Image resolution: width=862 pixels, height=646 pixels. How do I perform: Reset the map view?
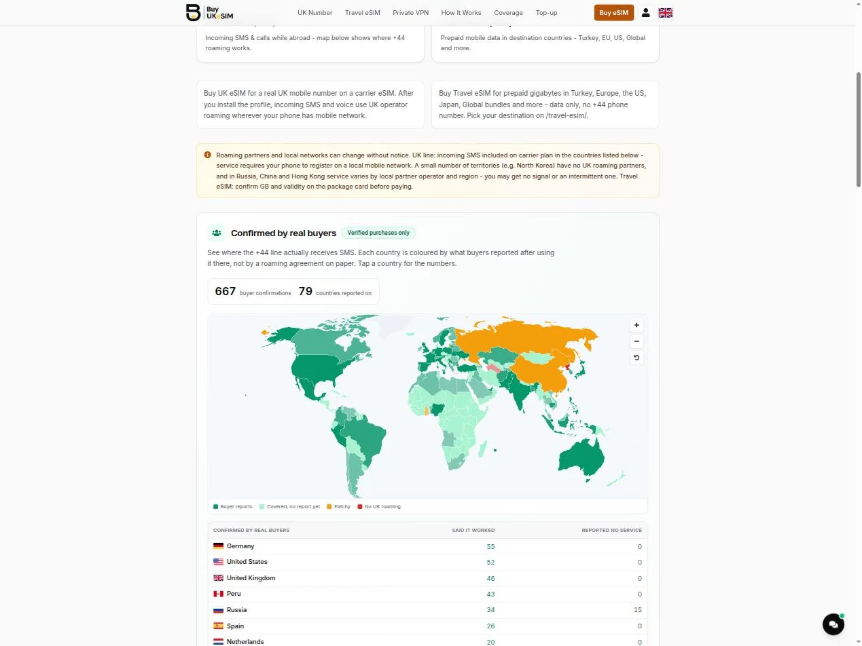pyautogui.click(x=636, y=358)
